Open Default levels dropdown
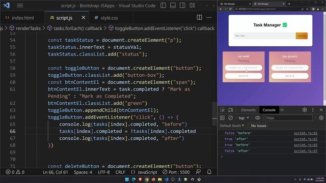The width and height of the screenshot is (326, 183). click(x=232, y=126)
